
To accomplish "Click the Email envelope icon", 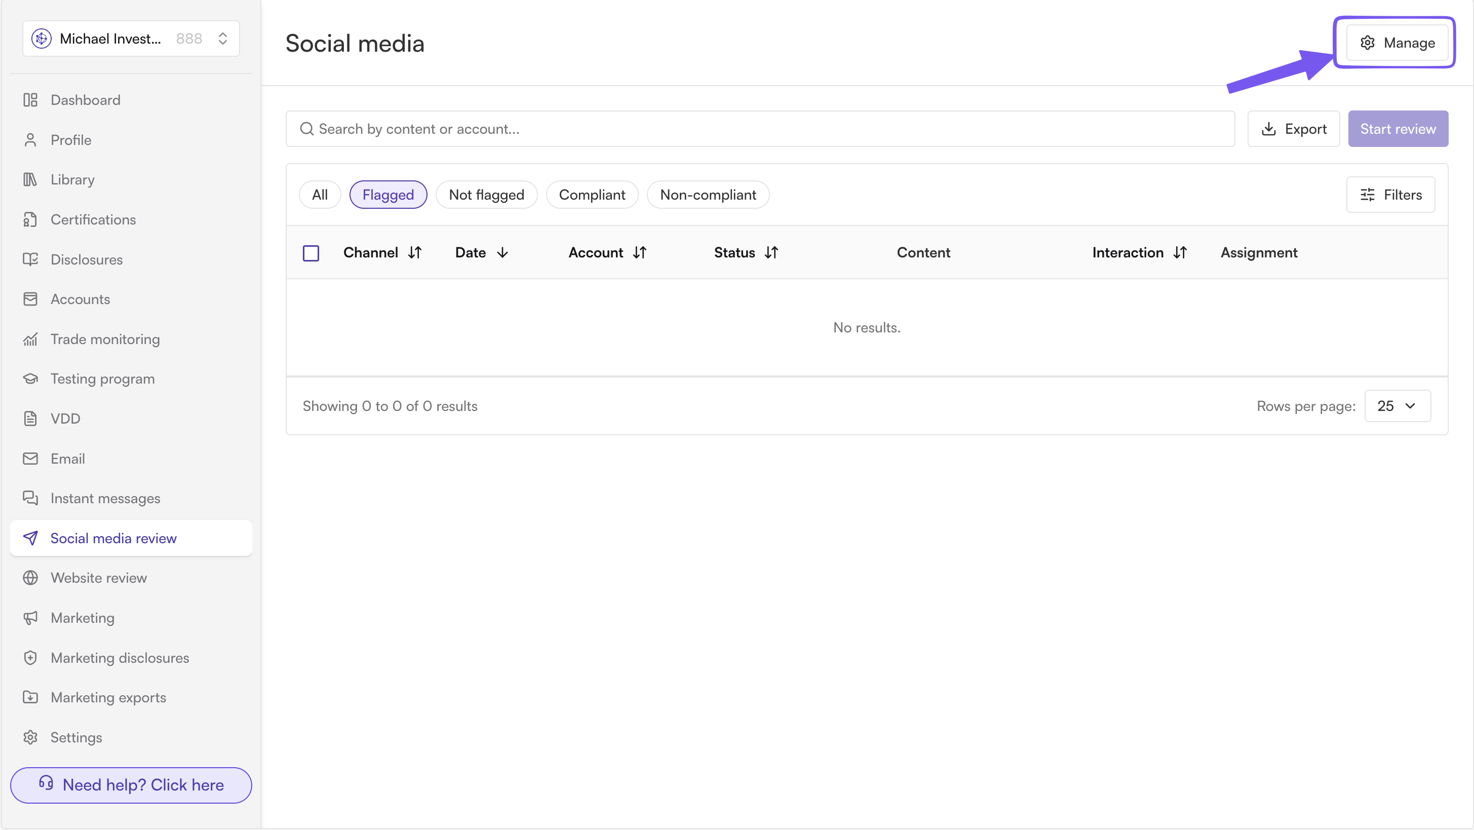I will pyautogui.click(x=30, y=459).
